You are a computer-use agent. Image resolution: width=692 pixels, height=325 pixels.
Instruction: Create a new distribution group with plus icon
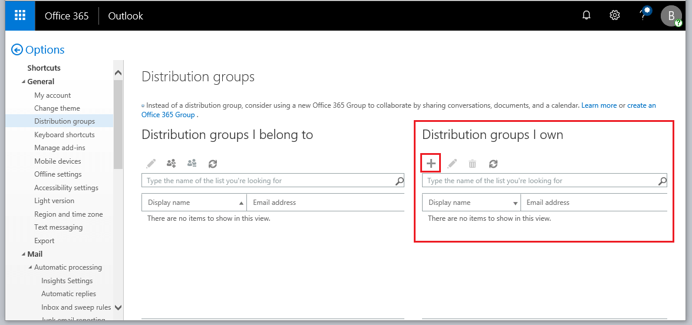click(x=431, y=164)
